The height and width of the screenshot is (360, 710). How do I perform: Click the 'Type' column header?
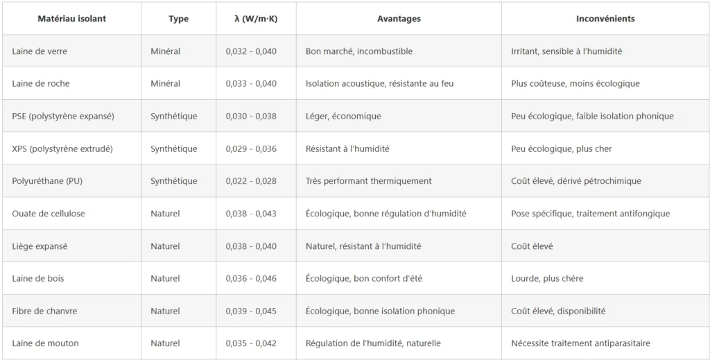click(x=178, y=19)
